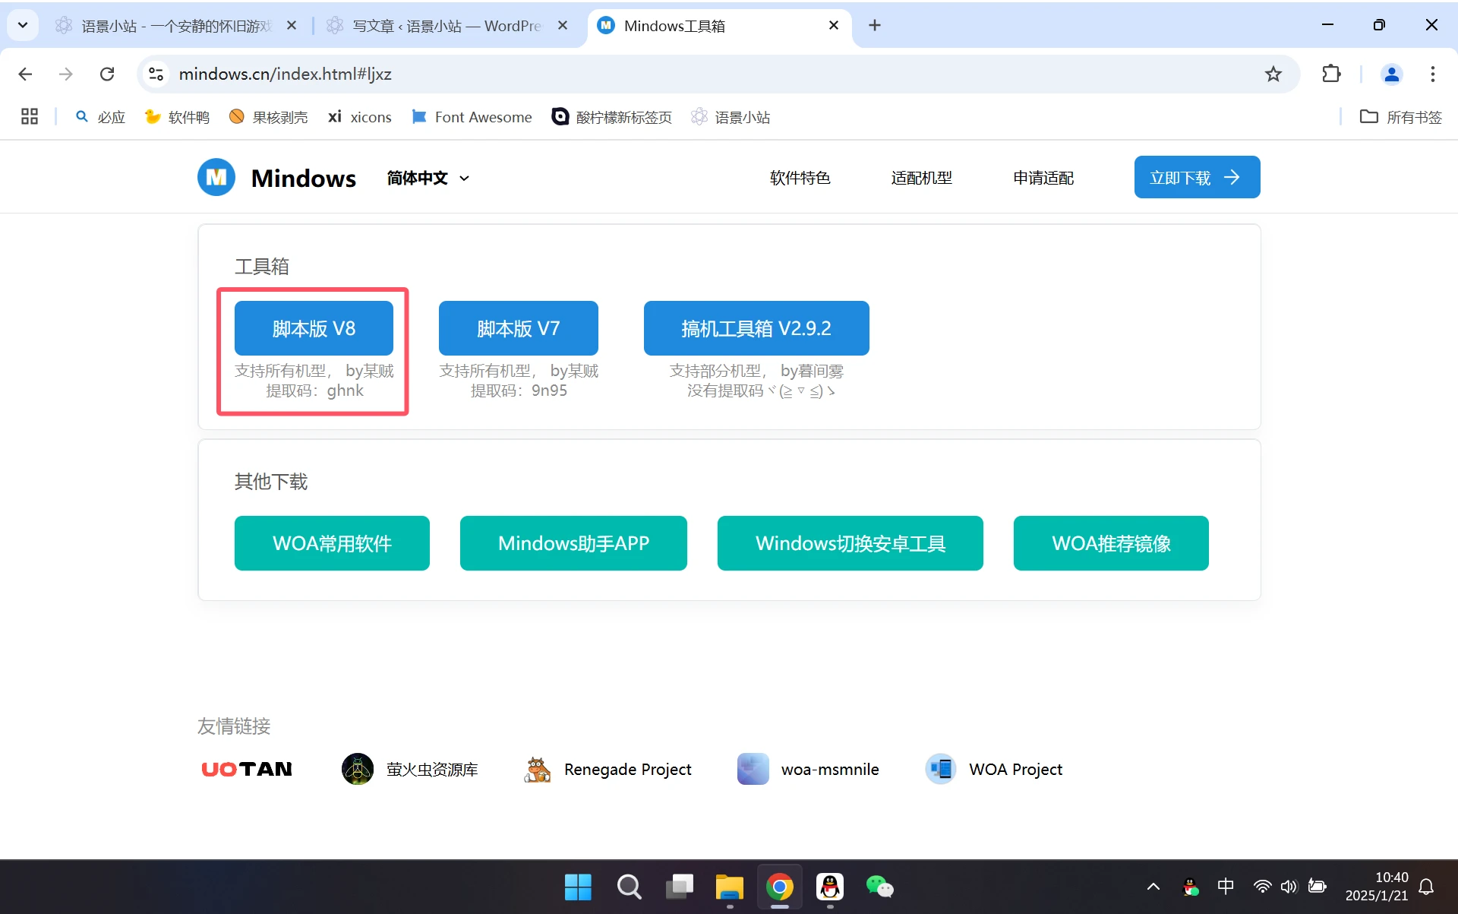The image size is (1458, 914).
Task: Open the 简体中文 language dropdown
Action: pos(426,178)
